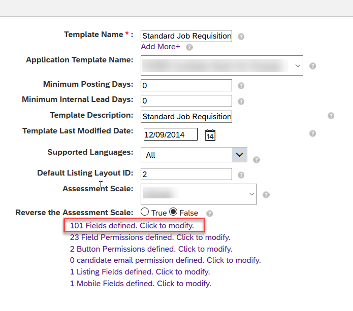Image resolution: width=353 pixels, height=311 pixels.
Task: Click the Add More+ link
Action: coord(161,47)
